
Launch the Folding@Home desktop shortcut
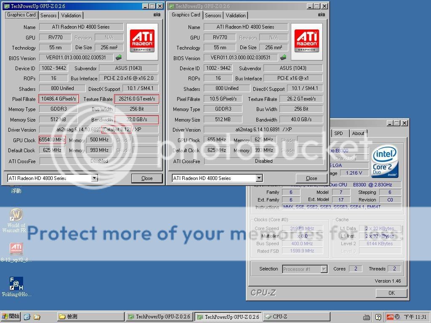tap(16, 283)
